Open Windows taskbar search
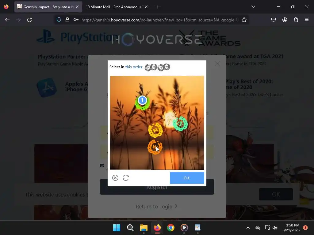 coord(130,228)
